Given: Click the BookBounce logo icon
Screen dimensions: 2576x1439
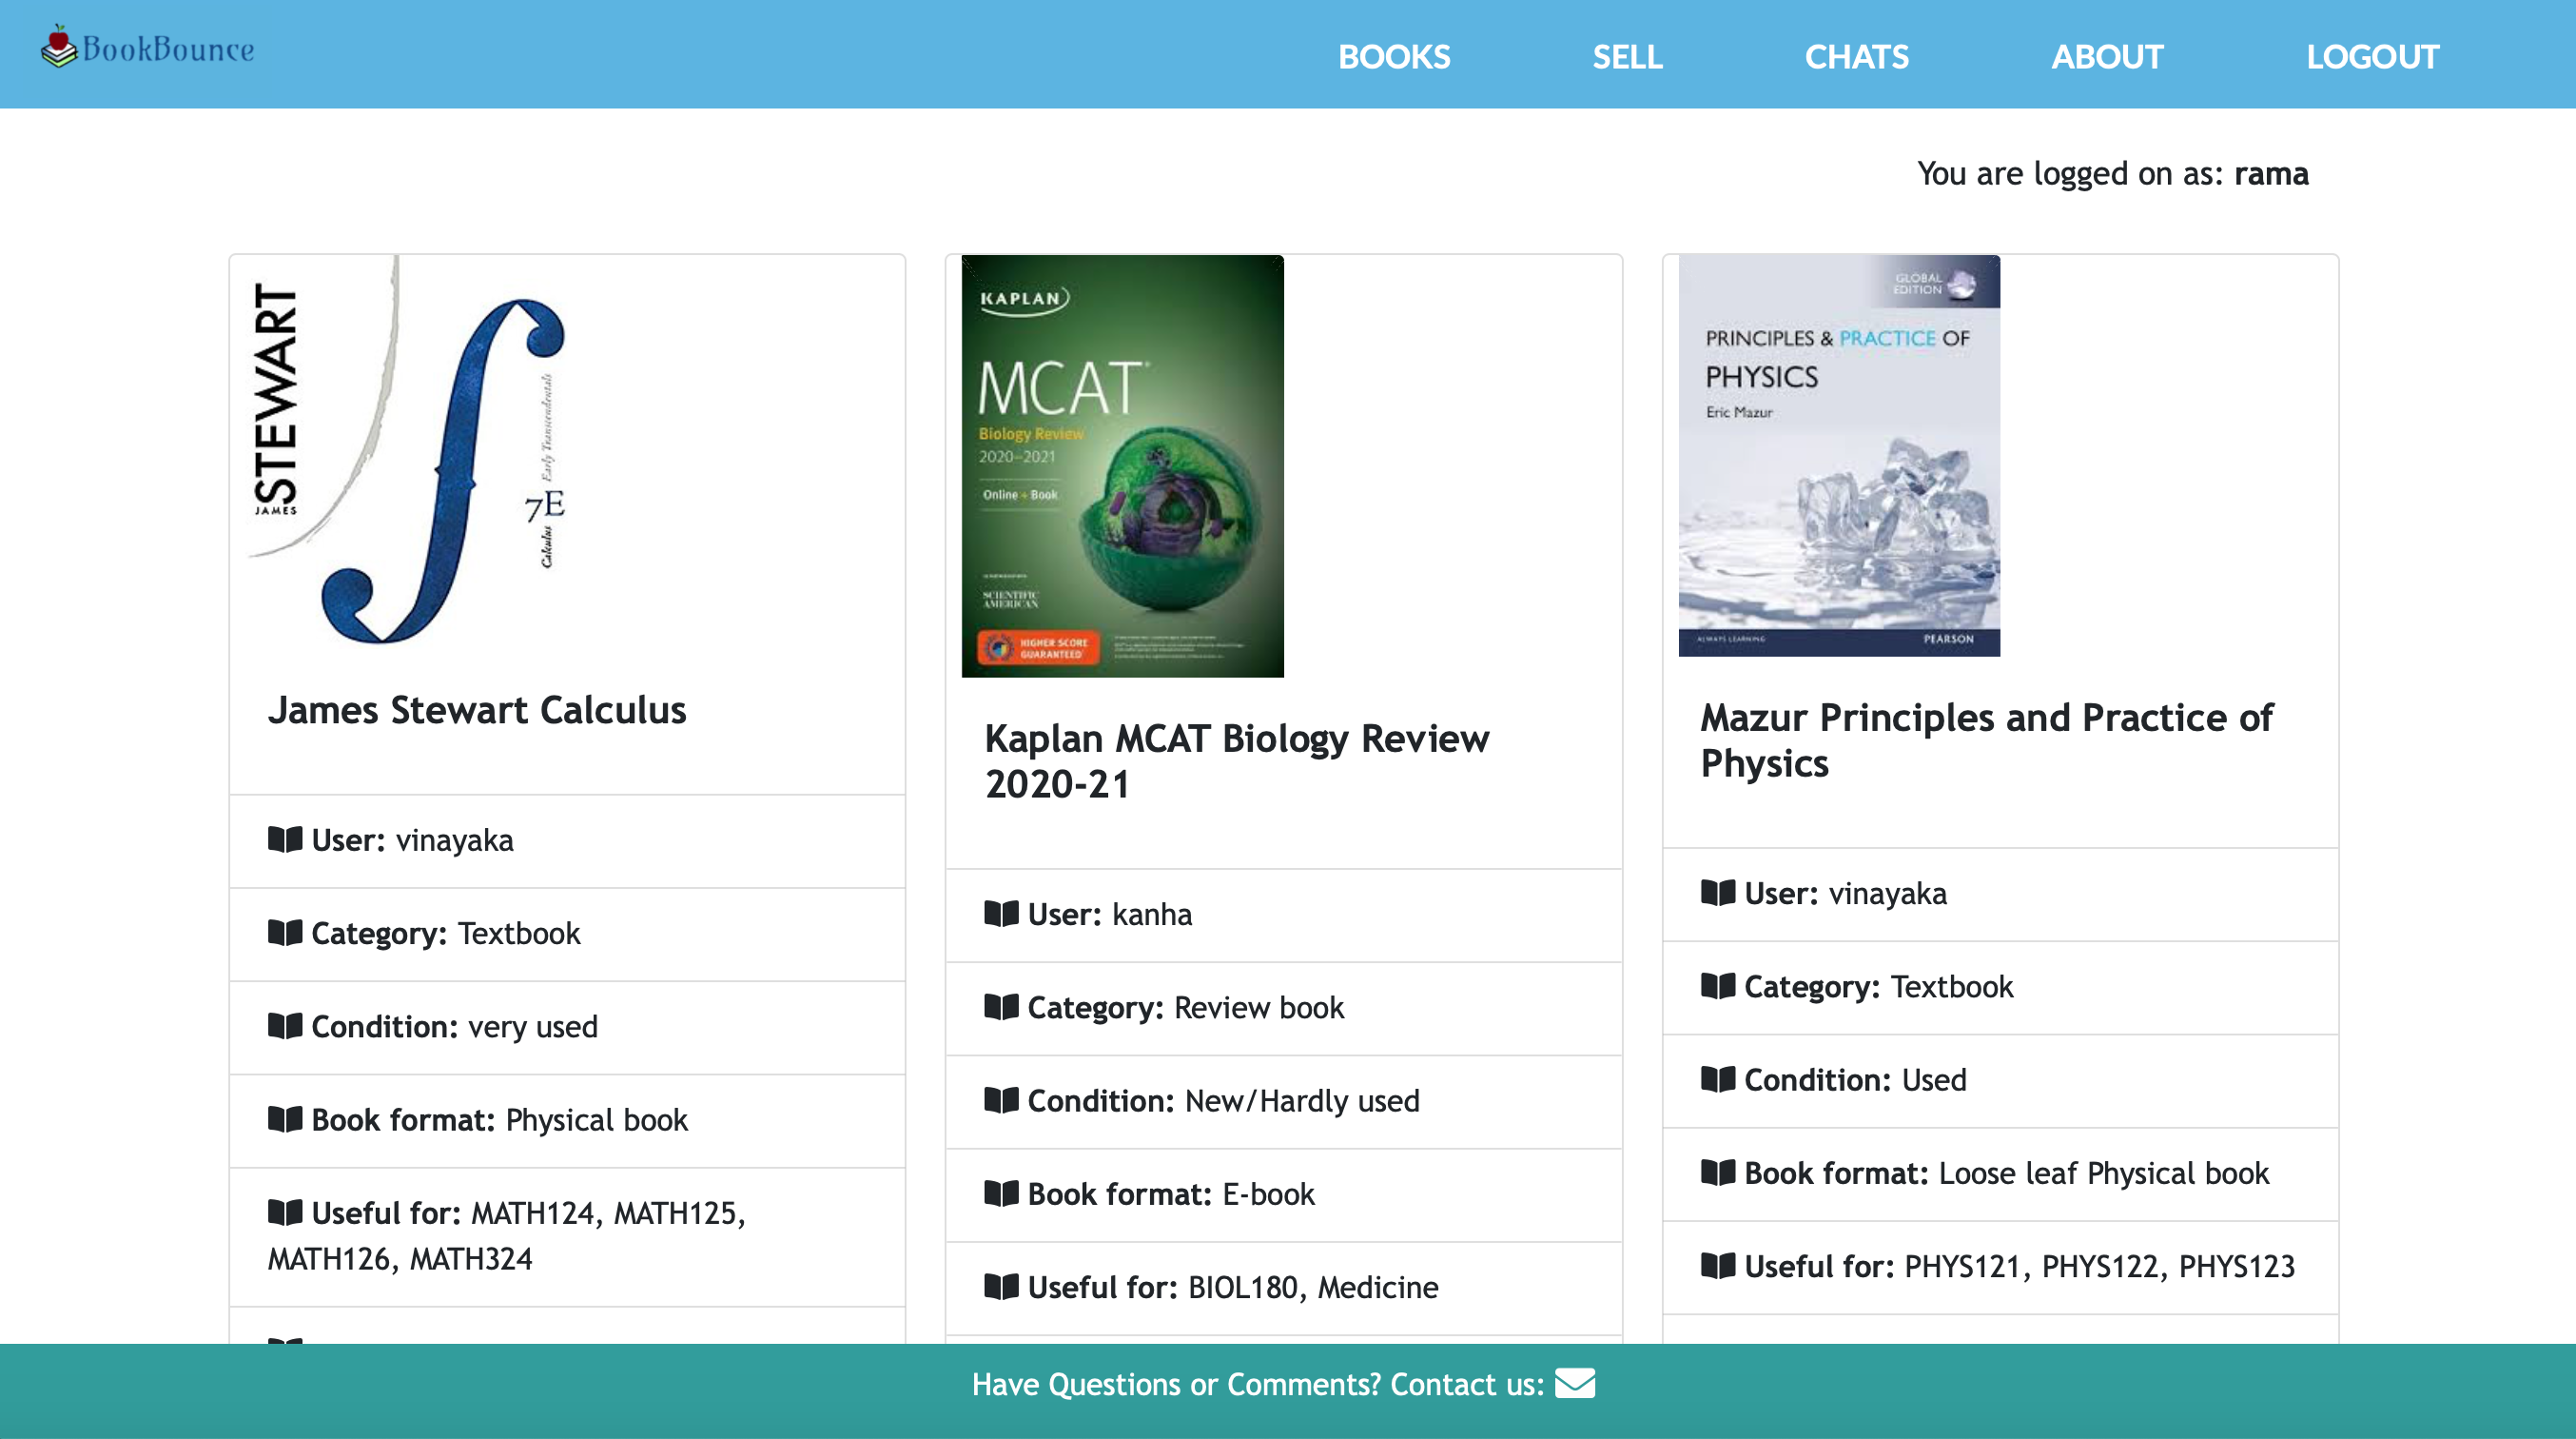Looking at the screenshot, I should pos(58,47).
